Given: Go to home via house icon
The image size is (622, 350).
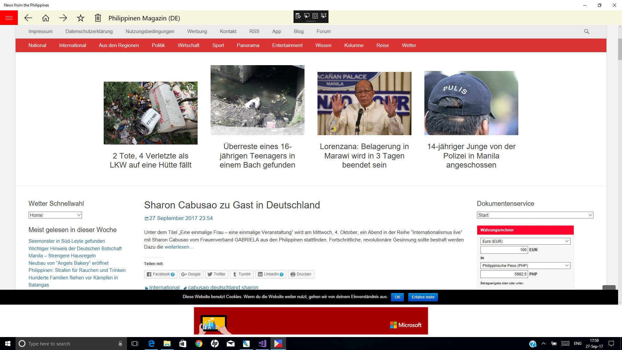Looking at the screenshot, I should (46, 18).
